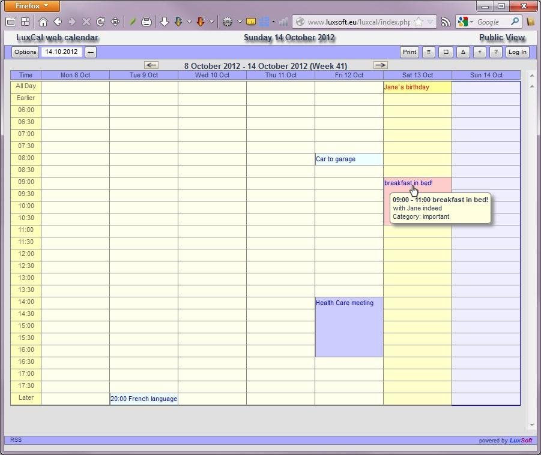The image size is (541, 455).
Task: Click the search magnifier icon in Google box
Action: (x=515, y=22)
